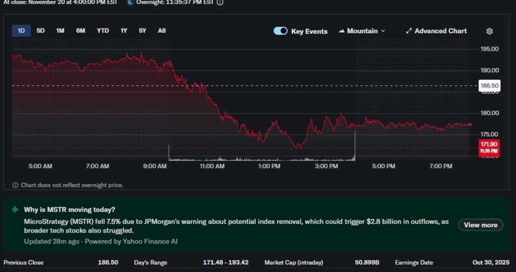This screenshot has height=272, width=516.
Task: Open chart settings gear icon
Action: [x=489, y=31]
